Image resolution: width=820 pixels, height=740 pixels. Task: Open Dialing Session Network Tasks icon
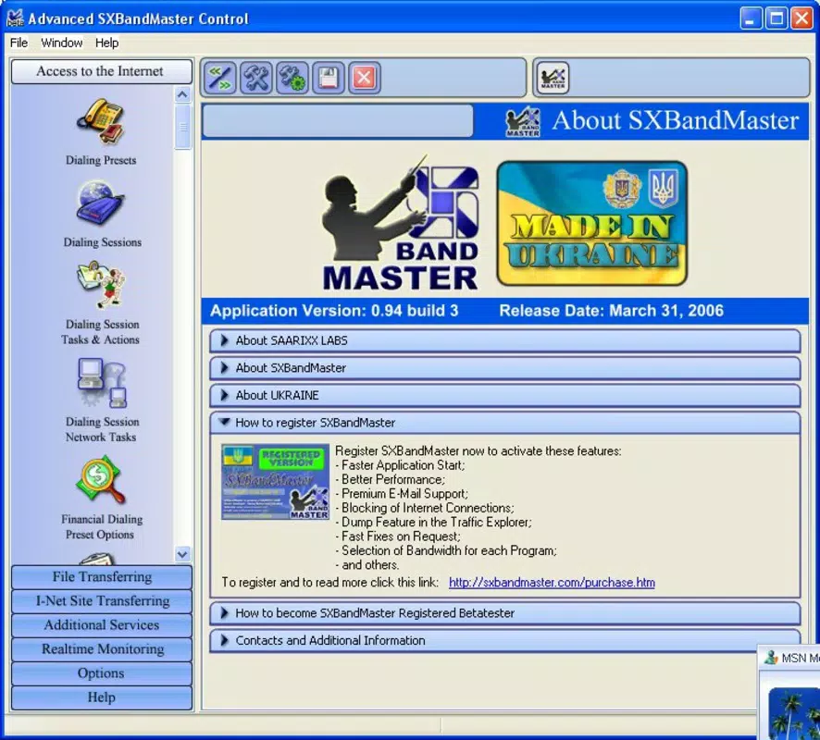click(x=102, y=383)
